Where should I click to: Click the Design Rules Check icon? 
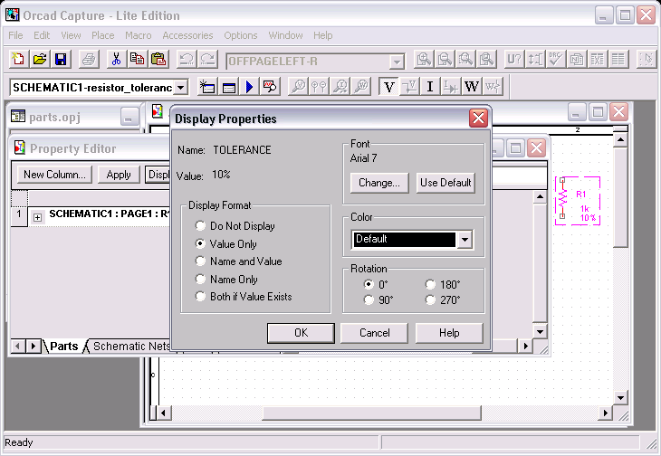tap(556, 60)
